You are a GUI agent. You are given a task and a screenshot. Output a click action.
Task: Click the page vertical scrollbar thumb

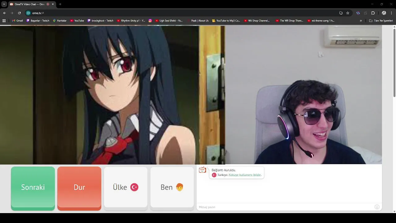394,63
